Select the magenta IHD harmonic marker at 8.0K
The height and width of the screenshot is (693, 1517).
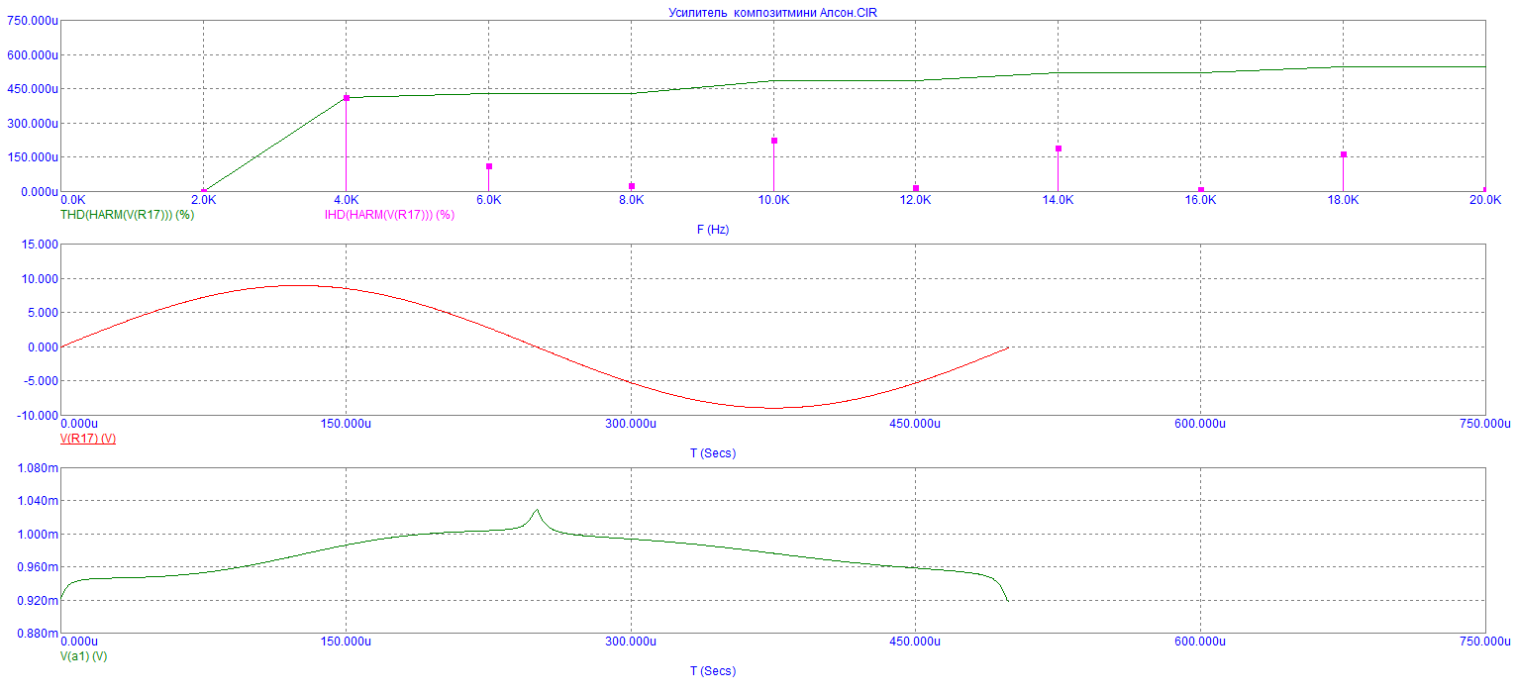[x=632, y=186]
